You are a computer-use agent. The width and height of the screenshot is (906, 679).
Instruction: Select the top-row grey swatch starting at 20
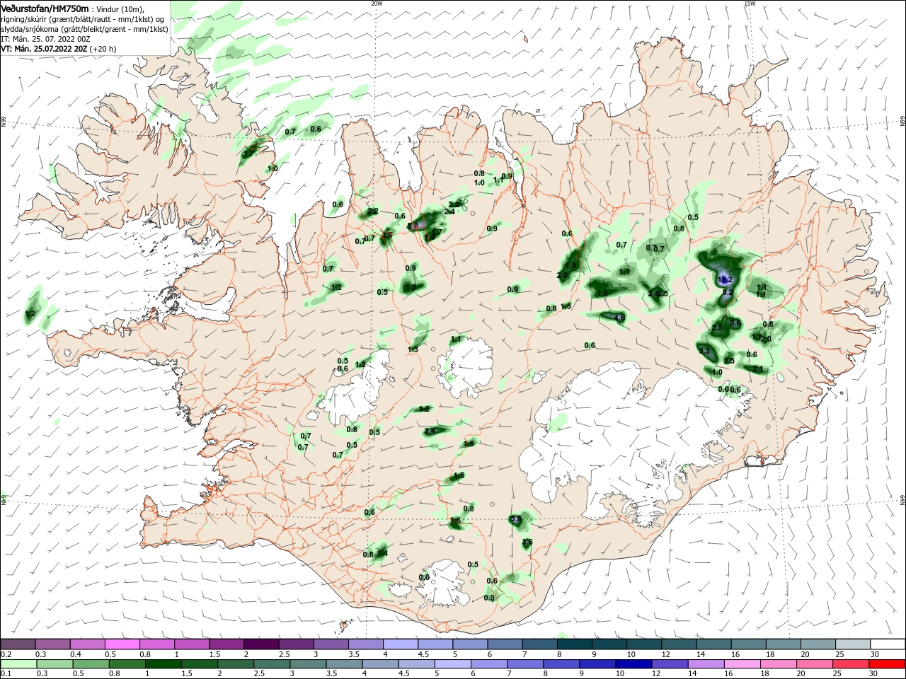click(x=818, y=644)
